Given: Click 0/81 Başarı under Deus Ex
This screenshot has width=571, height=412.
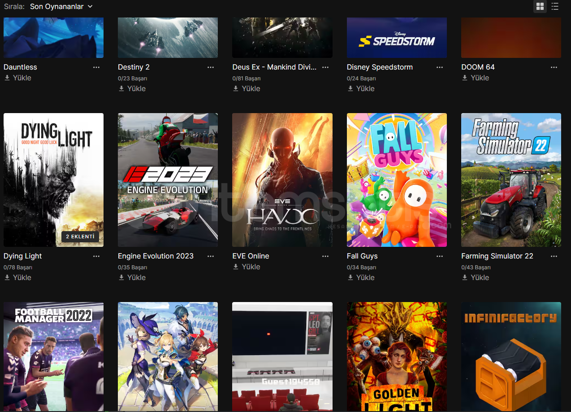Looking at the screenshot, I should [x=247, y=79].
